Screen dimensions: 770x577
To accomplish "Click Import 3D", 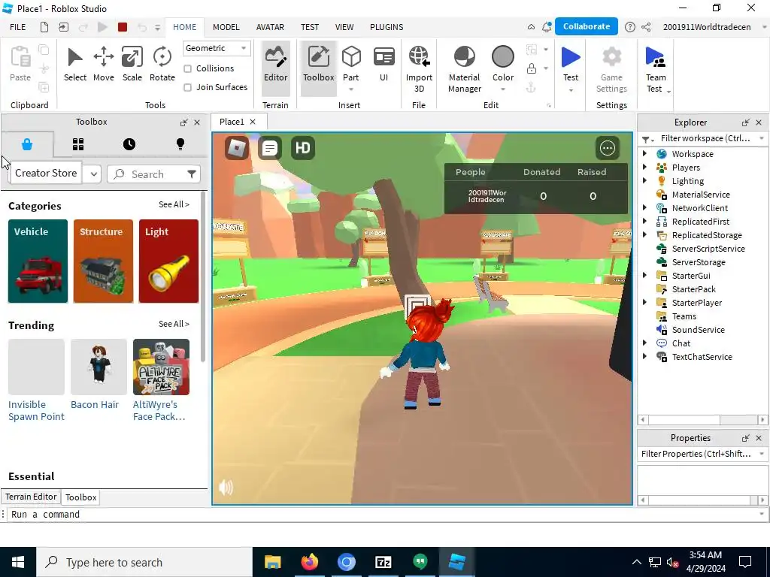I will tap(419, 69).
